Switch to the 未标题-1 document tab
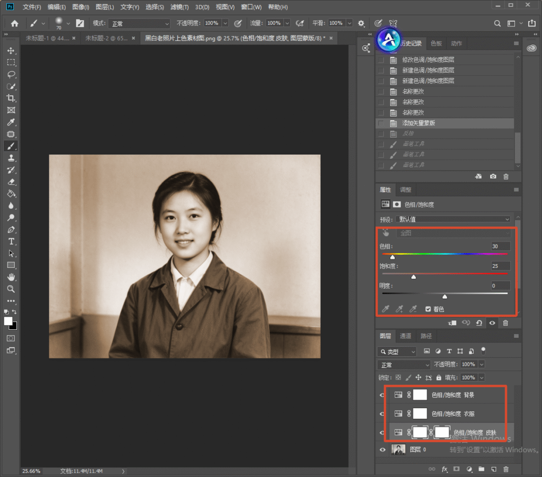 pos(47,38)
